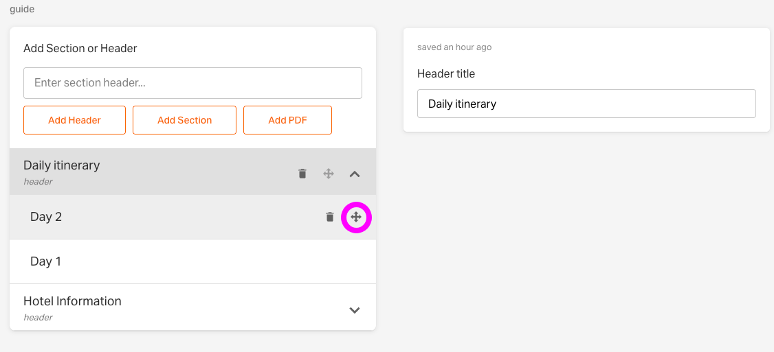Select the Hotel Information header row
The width and height of the screenshot is (774, 352).
(193, 307)
